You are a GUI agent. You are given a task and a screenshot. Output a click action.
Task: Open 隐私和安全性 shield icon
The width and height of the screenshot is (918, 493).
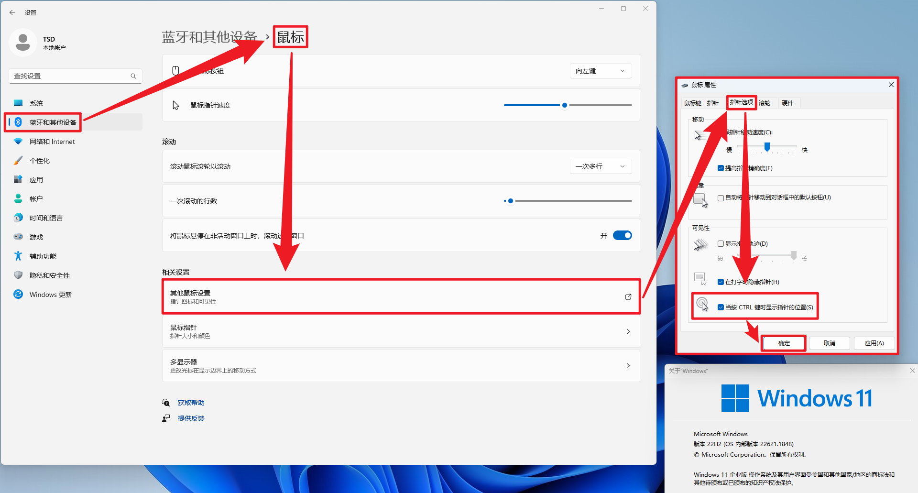click(18, 275)
